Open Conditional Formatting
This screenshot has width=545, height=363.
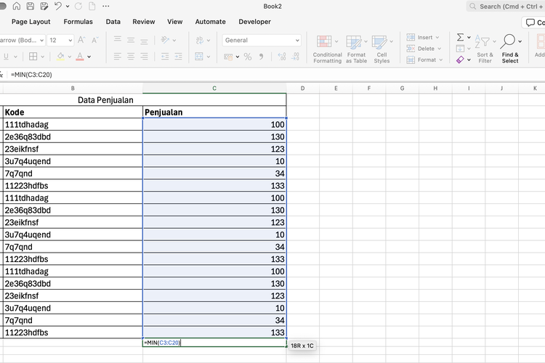327,49
